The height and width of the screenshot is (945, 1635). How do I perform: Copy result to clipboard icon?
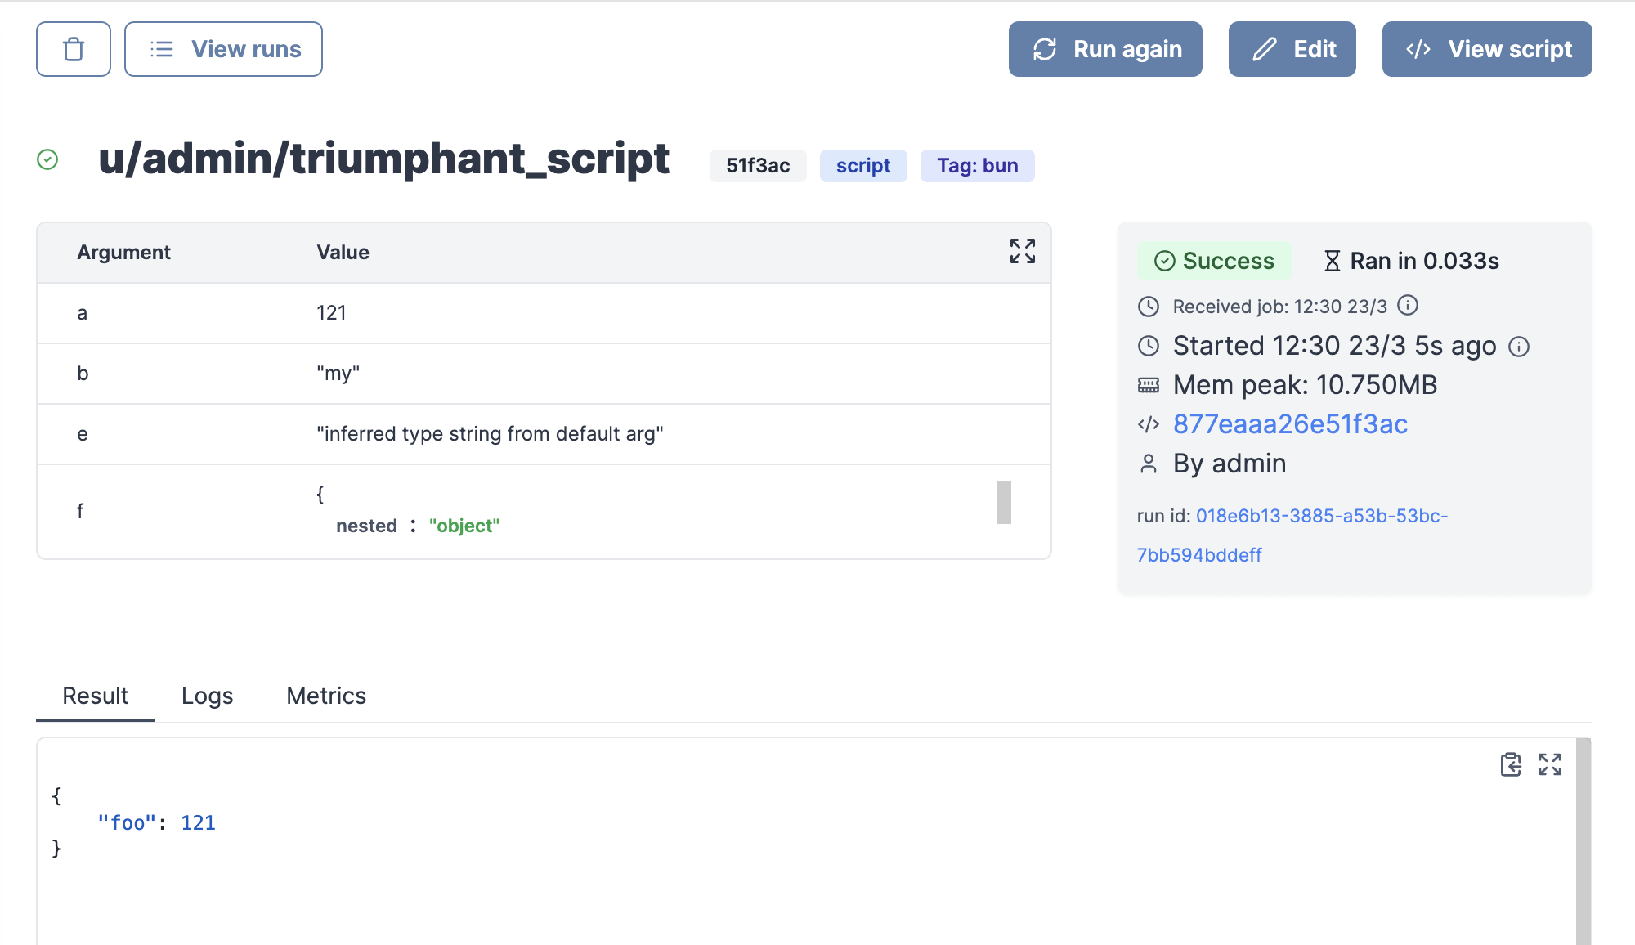pos(1510,764)
